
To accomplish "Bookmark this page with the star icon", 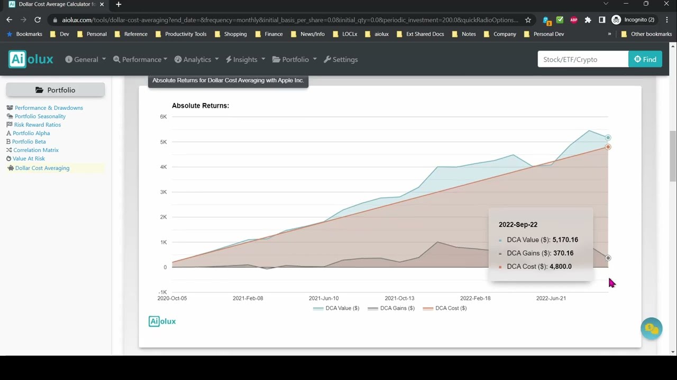I will click(528, 20).
